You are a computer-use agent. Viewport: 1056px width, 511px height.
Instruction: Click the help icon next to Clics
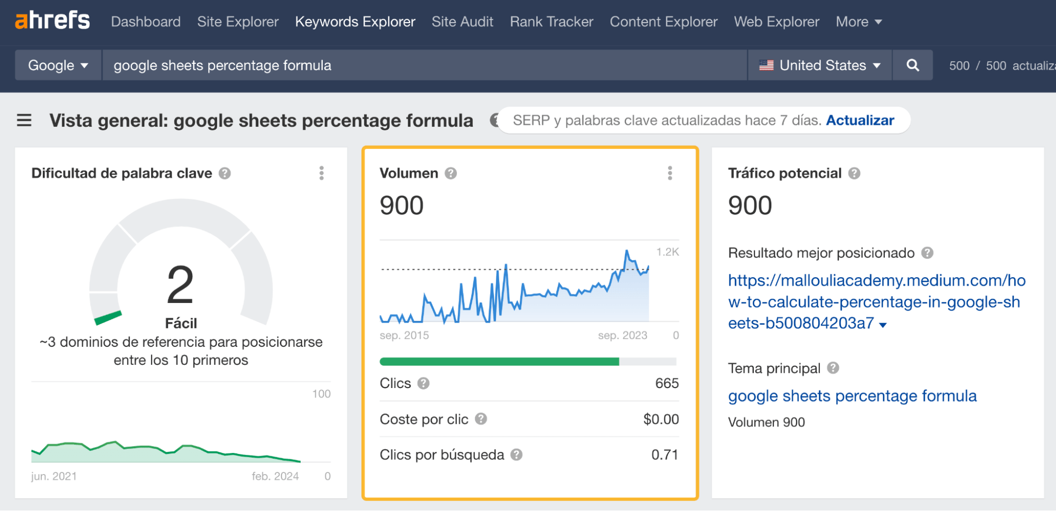click(423, 384)
